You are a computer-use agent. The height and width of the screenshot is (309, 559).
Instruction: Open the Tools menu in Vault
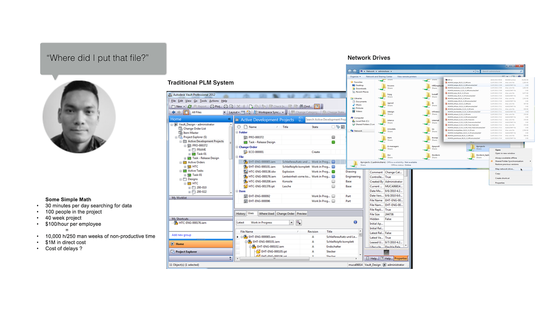[203, 101]
